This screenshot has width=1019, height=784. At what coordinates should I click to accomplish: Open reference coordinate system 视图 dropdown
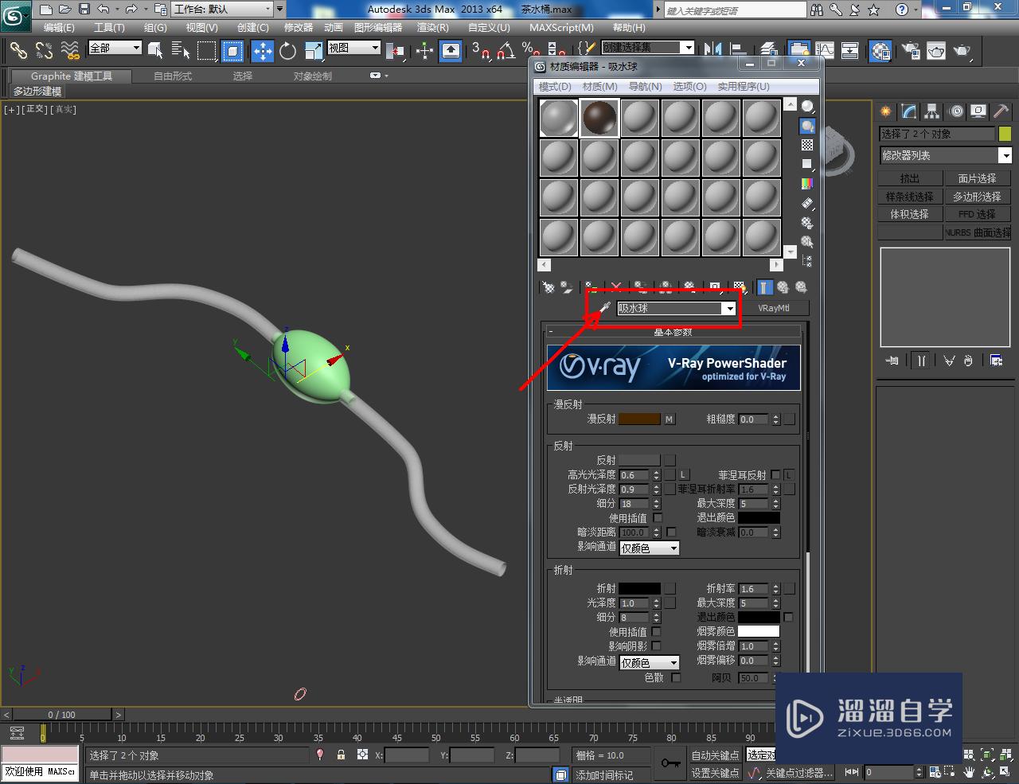[353, 48]
